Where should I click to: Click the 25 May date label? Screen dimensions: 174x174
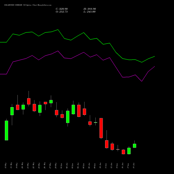[x=39, y=166]
